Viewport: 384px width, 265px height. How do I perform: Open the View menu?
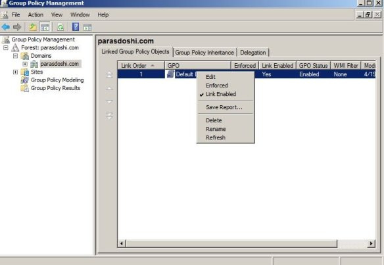point(57,14)
